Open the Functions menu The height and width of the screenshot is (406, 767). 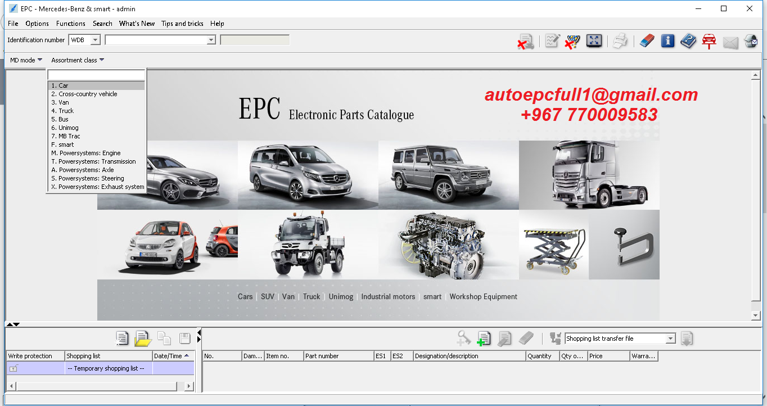point(71,24)
